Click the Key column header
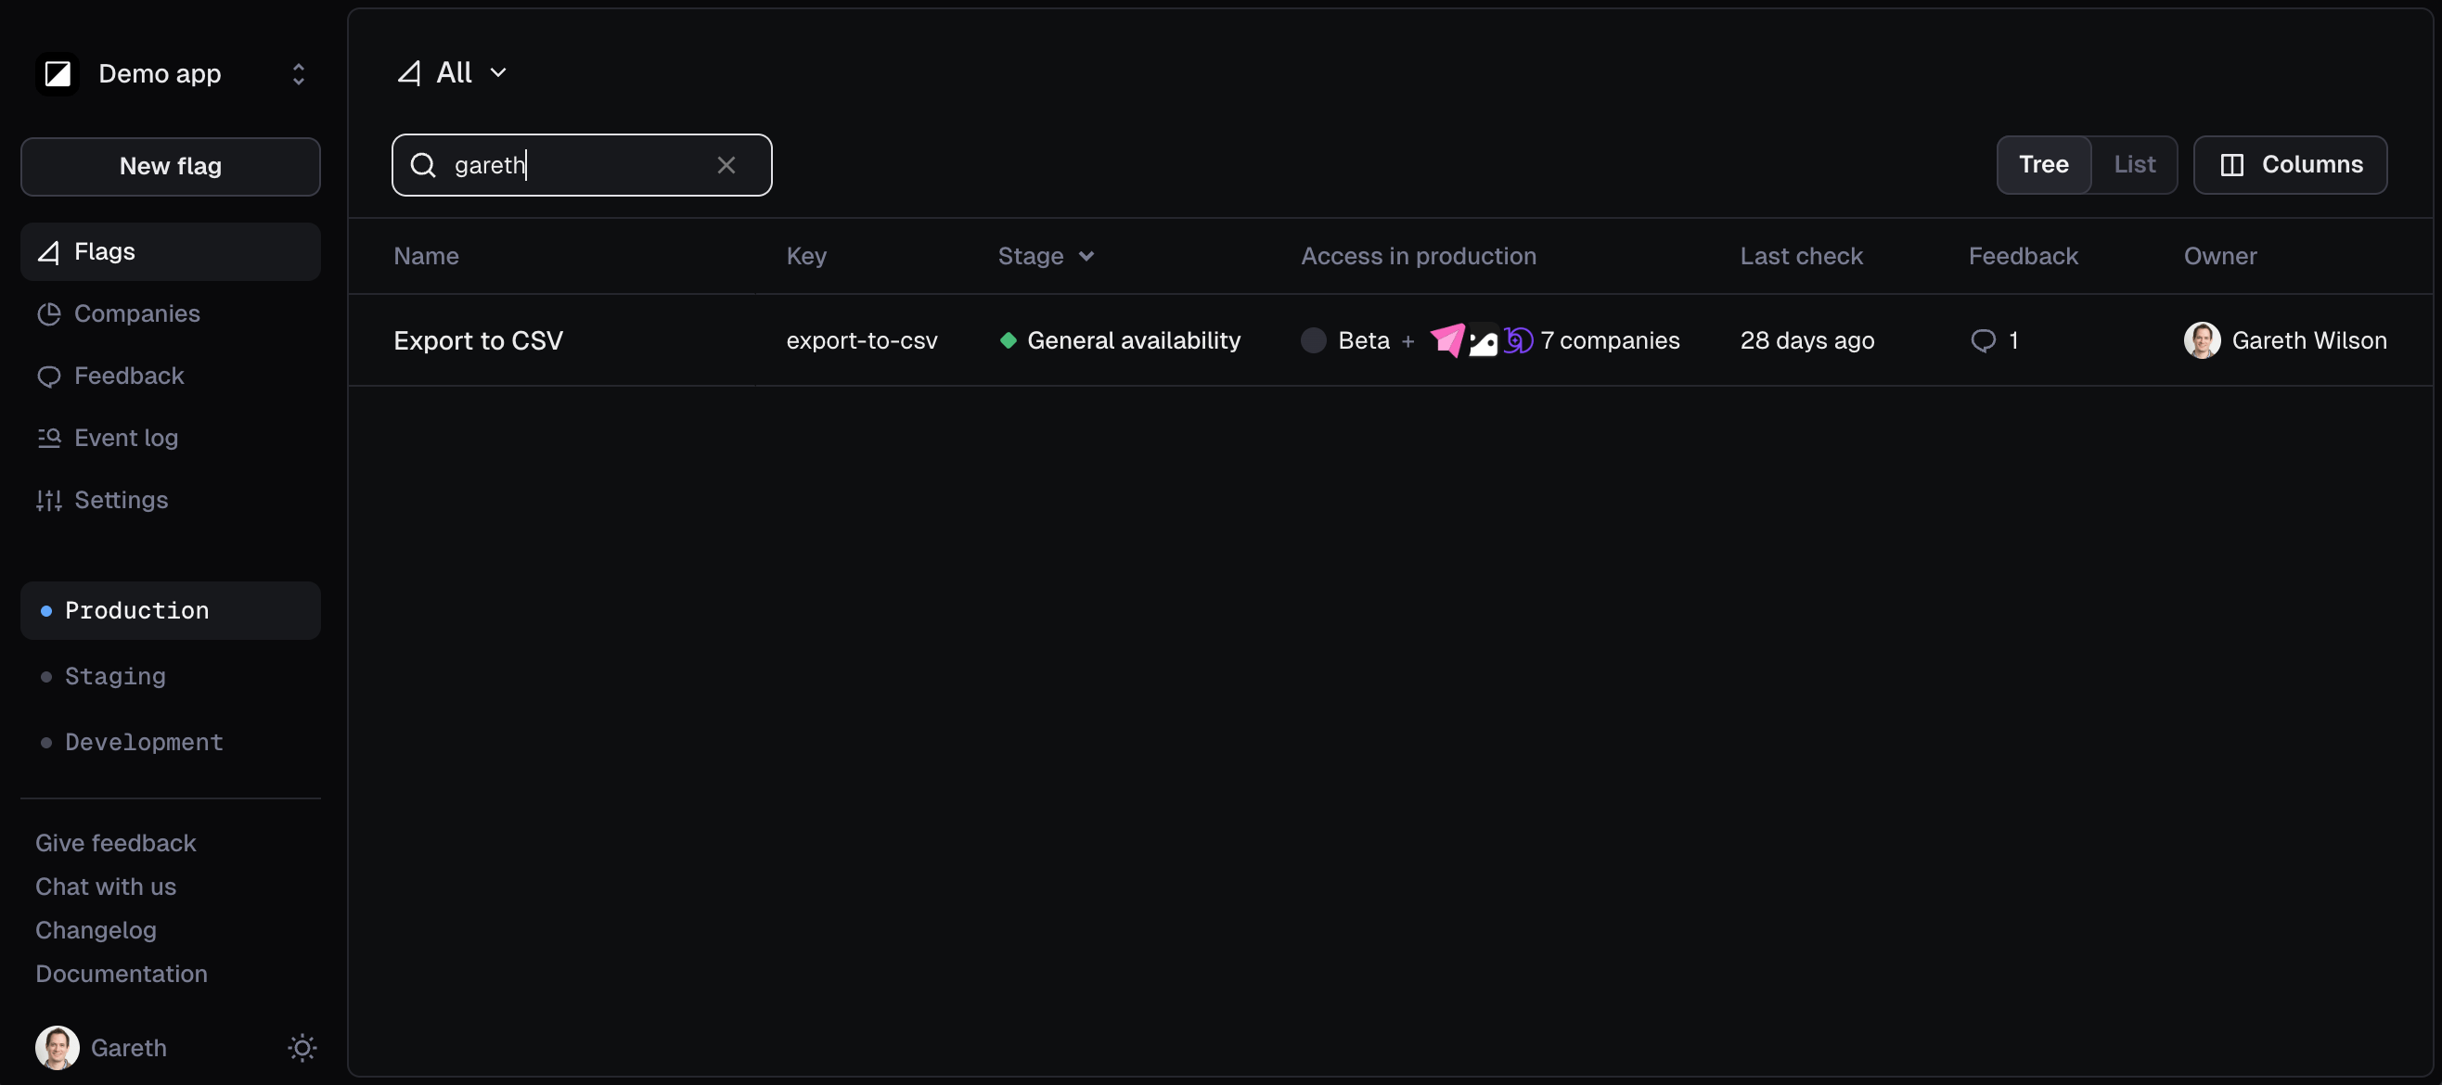Image resolution: width=2442 pixels, height=1085 pixels. 807,256
